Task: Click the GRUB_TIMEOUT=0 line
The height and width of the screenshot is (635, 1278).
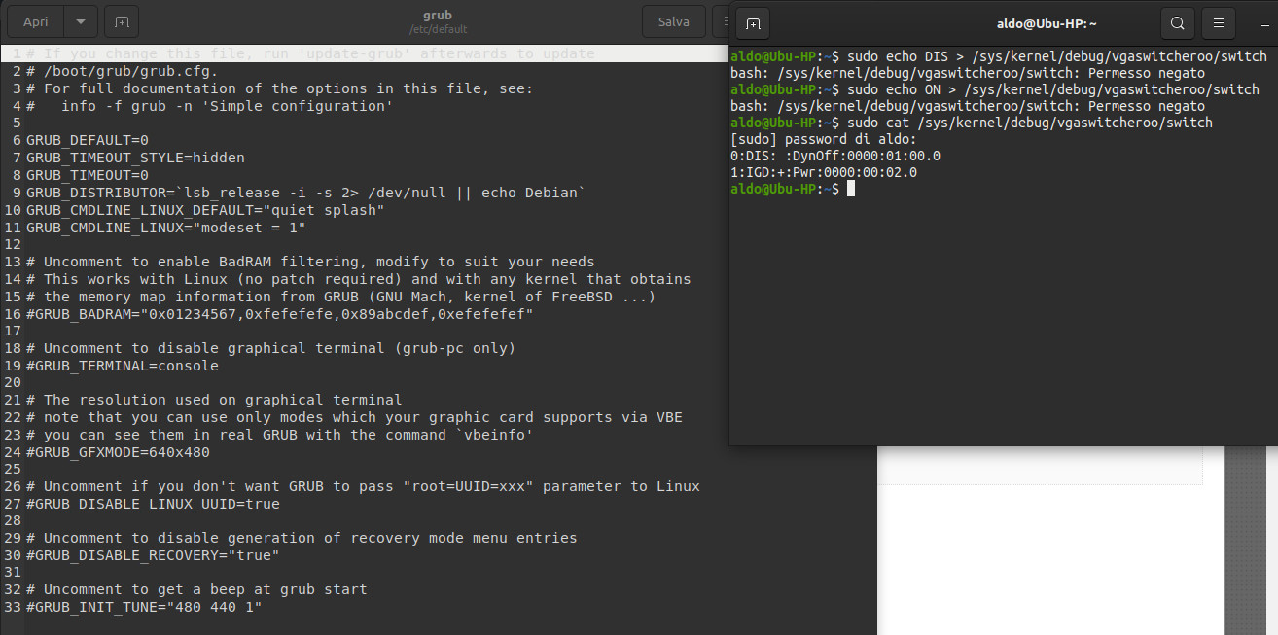Action: 88,175
